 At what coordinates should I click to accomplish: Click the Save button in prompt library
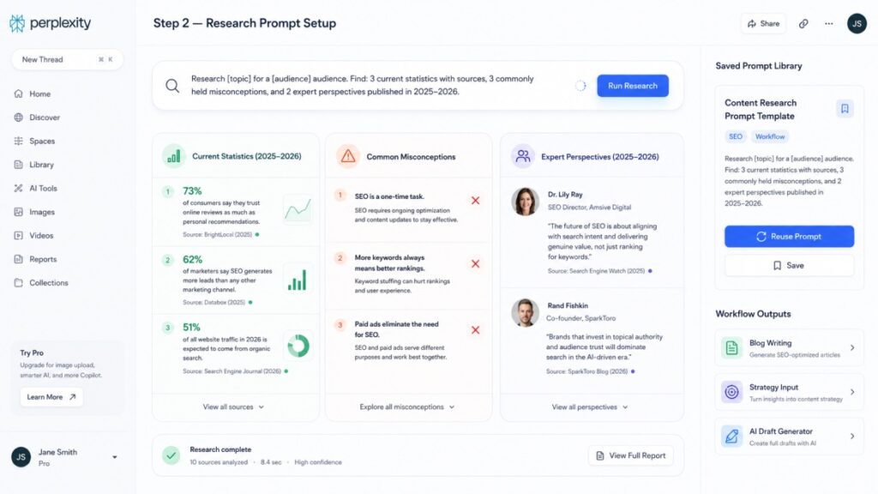click(x=790, y=266)
